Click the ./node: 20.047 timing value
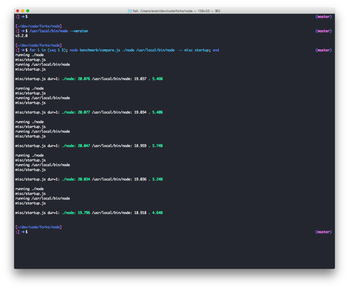The image size is (349, 289). (x=76, y=146)
